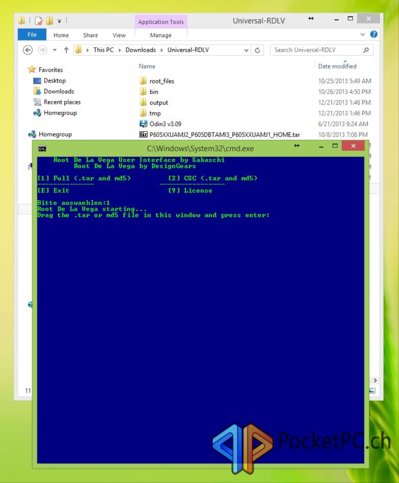Select the output folder
399x483 pixels.
coord(158,103)
